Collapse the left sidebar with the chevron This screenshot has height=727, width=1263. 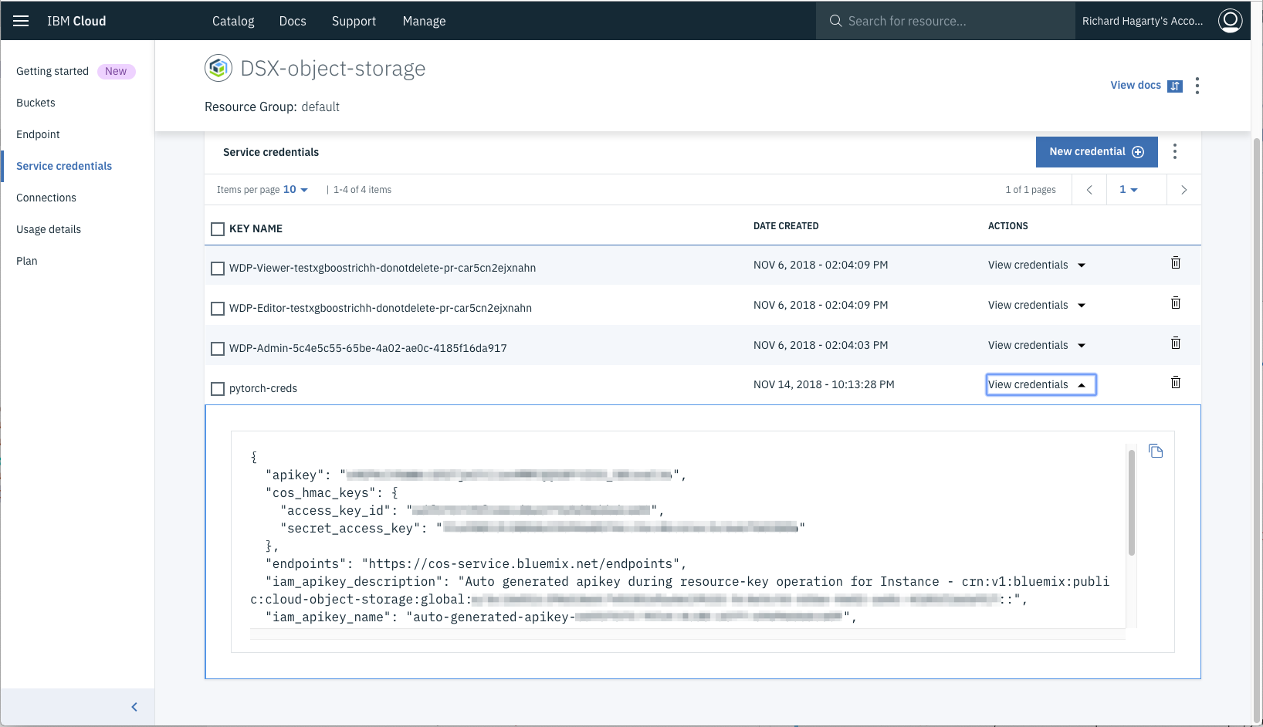(134, 707)
